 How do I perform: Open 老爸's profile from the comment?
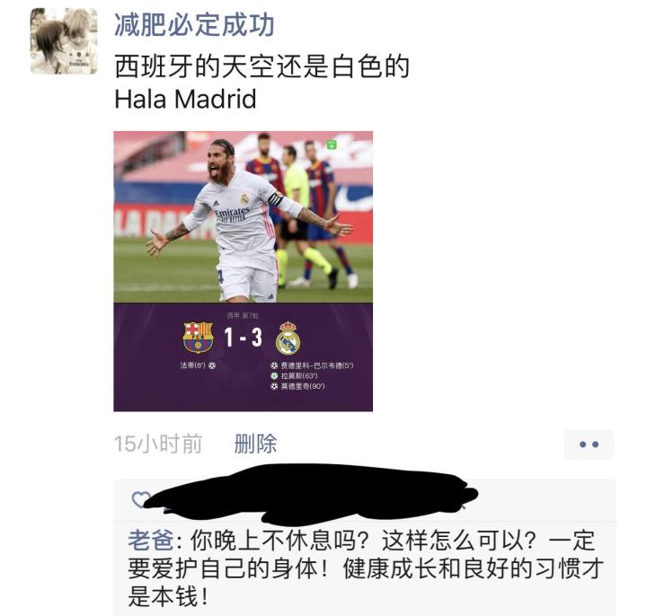tap(151, 541)
